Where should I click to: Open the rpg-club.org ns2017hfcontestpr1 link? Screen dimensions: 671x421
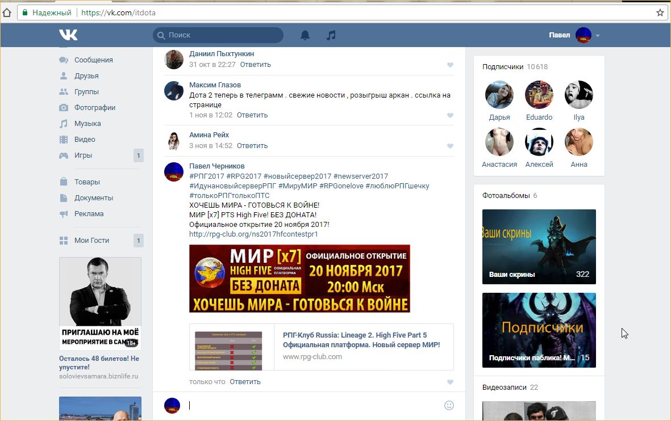(254, 234)
